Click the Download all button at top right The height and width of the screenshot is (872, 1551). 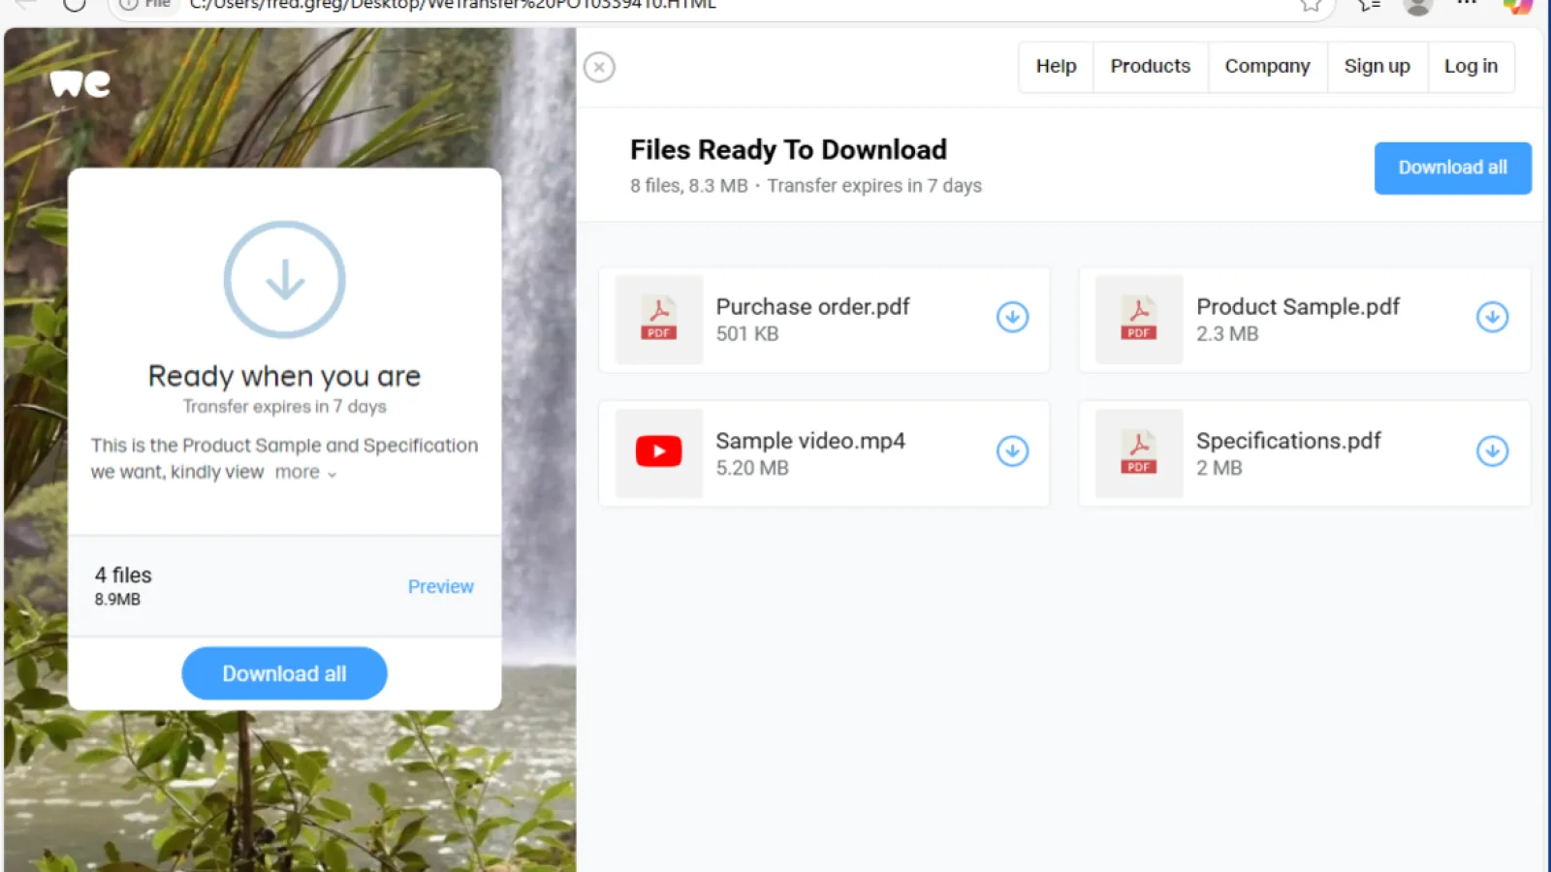[x=1452, y=169]
